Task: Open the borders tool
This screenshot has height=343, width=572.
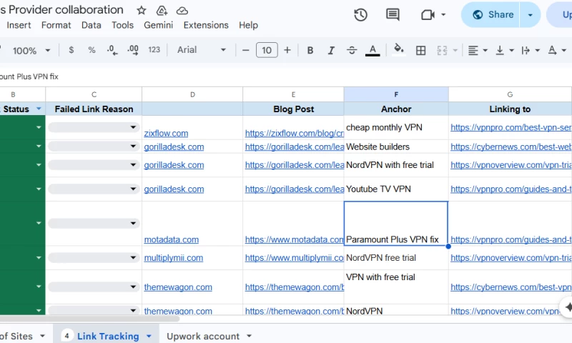Action: pyautogui.click(x=420, y=50)
